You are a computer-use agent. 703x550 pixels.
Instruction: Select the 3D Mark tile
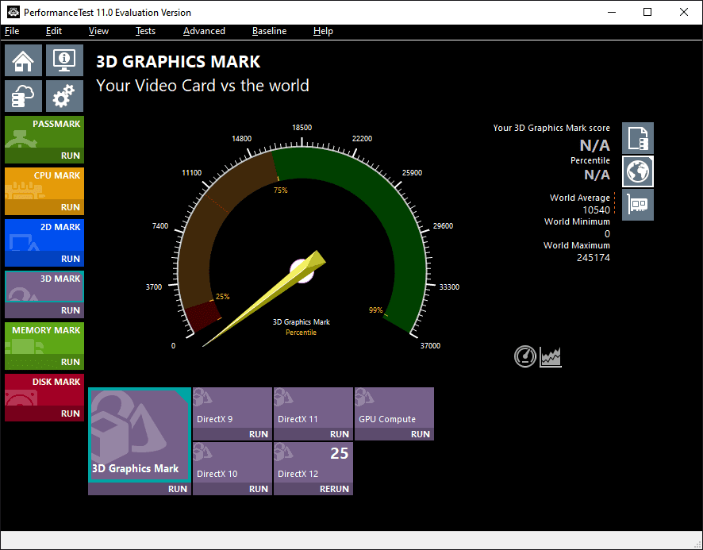[x=44, y=287]
